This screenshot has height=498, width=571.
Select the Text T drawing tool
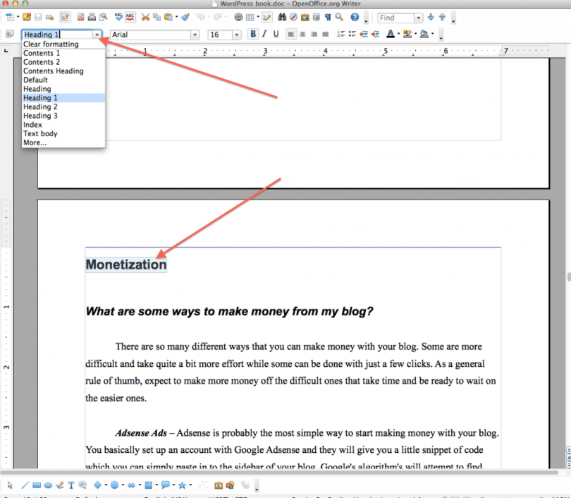(x=71, y=485)
